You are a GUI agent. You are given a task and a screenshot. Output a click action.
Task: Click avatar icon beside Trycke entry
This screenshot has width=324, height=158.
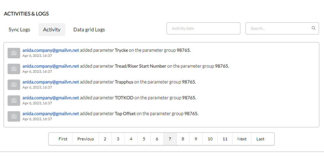pyautogui.click(x=14, y=53)
